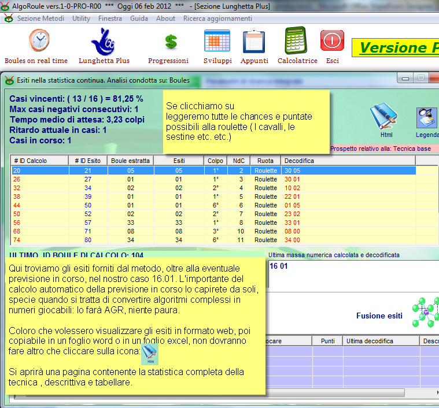Sort by the # ID Calcolo column header

pos(40,161)
